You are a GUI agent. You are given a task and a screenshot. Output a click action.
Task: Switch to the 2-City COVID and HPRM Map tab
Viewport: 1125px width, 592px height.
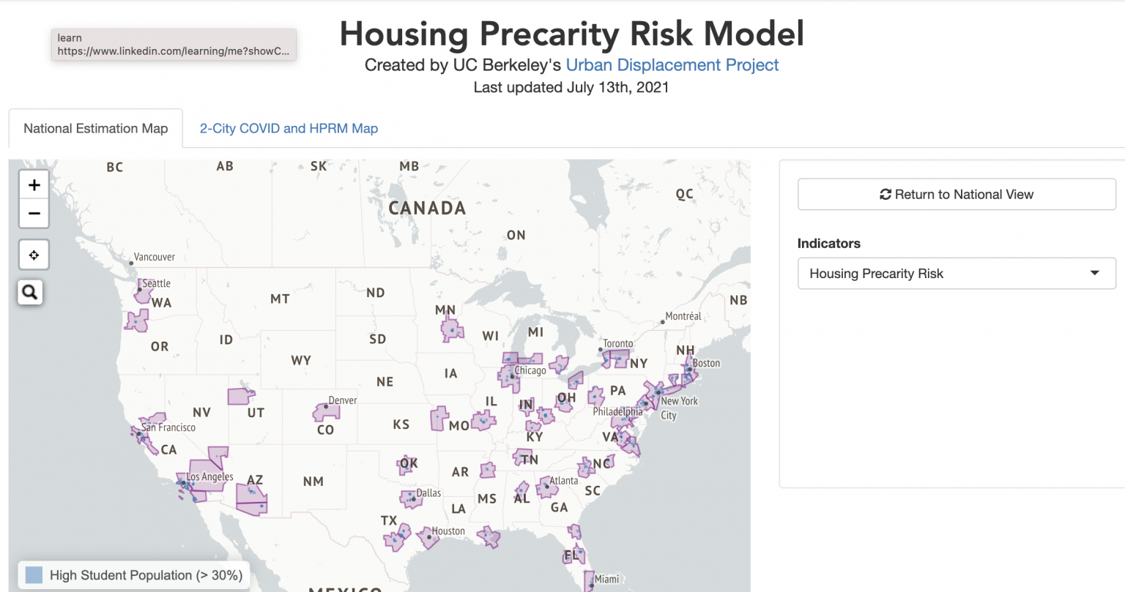coord(289,128)
